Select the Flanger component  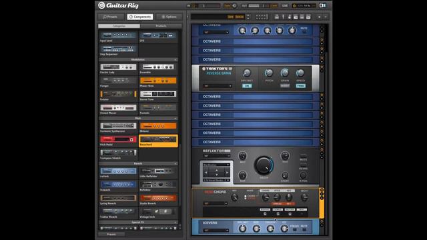119,82
